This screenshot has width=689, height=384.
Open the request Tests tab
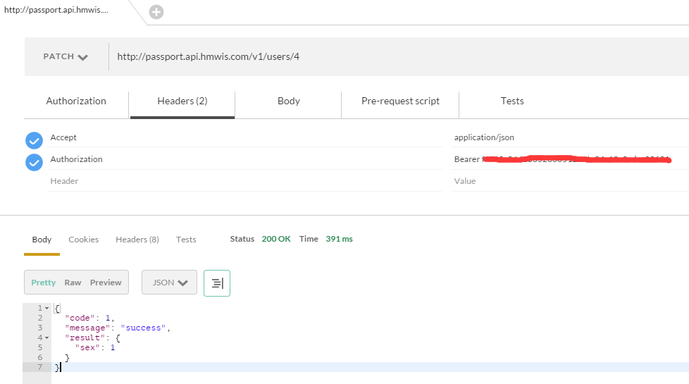[x=512, y=101]
